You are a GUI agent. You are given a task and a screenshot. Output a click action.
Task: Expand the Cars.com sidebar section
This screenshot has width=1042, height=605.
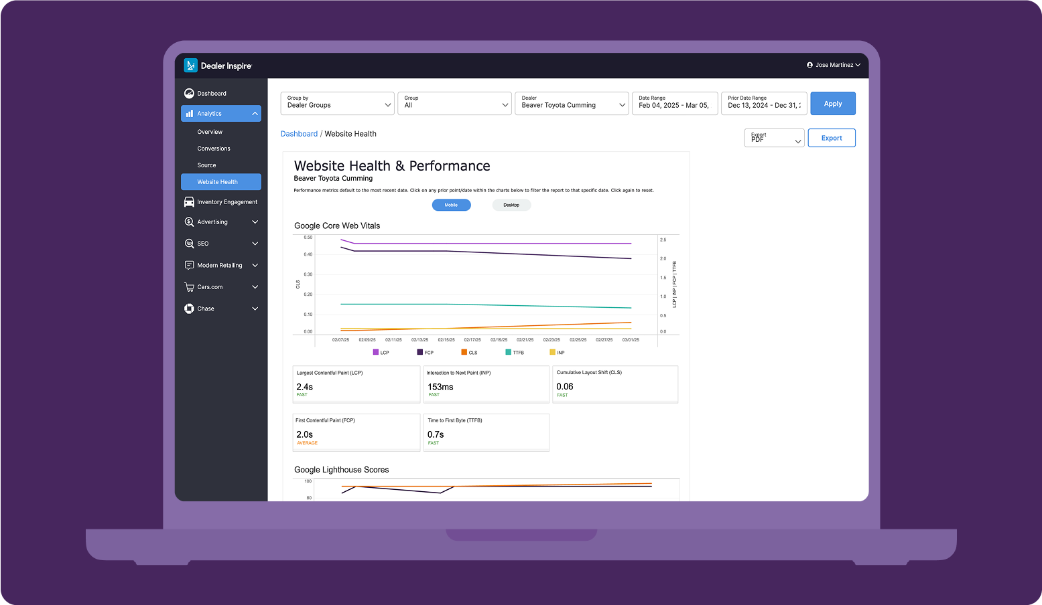pyautogui.click(x=255, y=287)
